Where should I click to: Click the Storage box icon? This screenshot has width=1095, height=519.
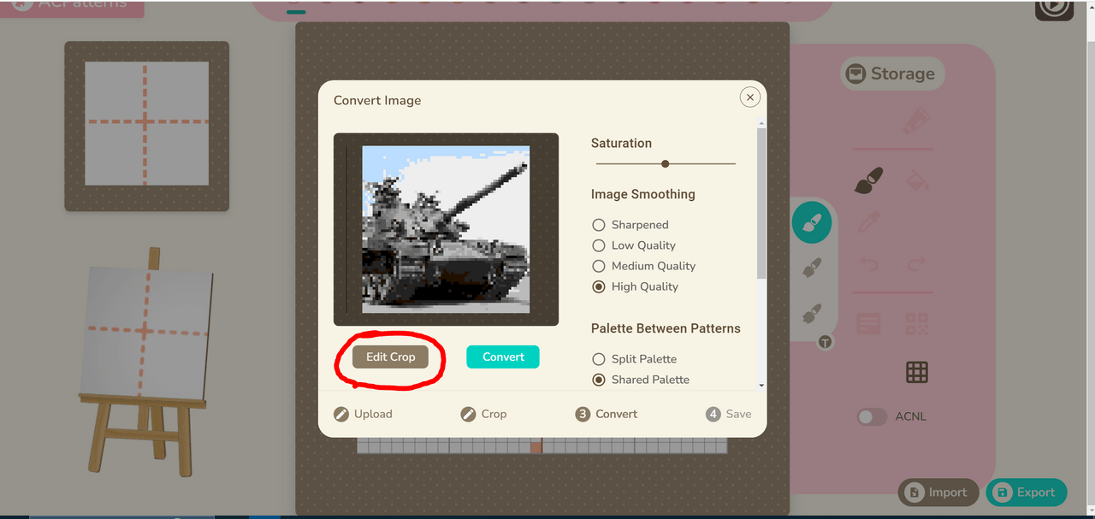tap(856, 74)
